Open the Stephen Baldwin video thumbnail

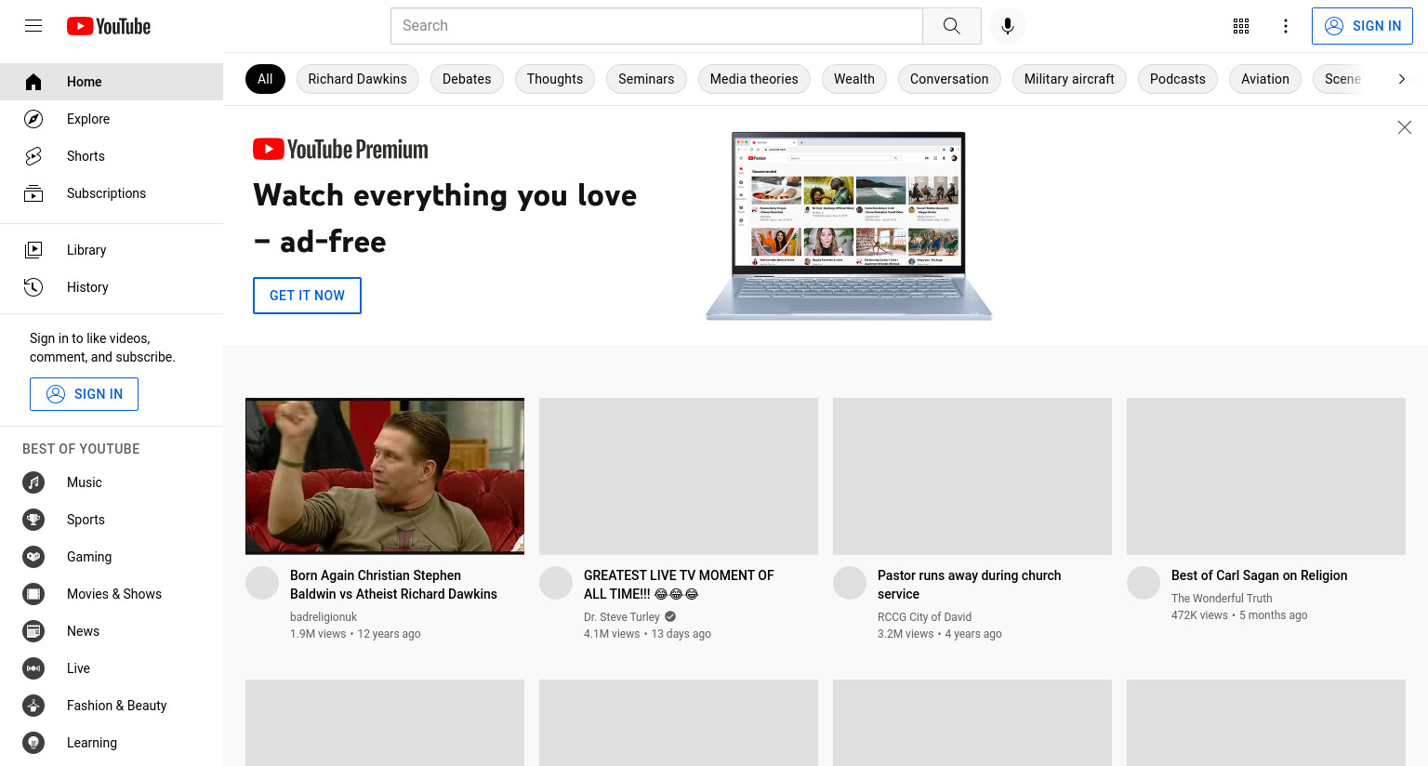[x=385, y=476]
